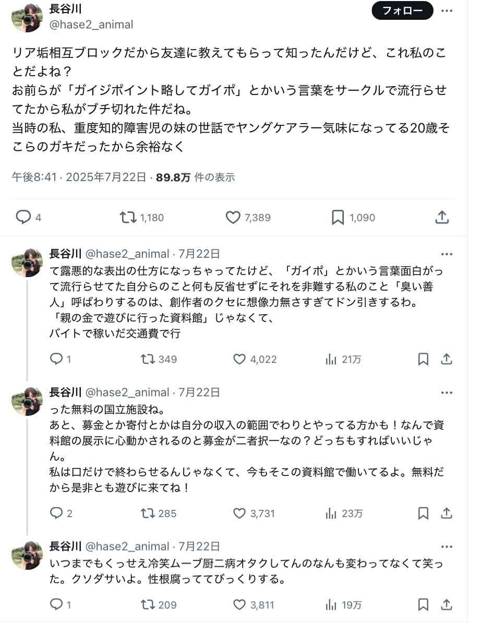482x623 pixels.
Task: Open the more options menu on main post
Action: [447, 10]
